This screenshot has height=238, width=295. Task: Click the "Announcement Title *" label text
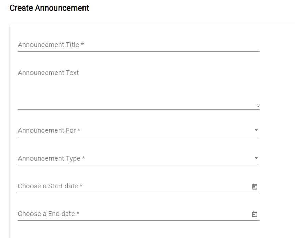click(x=48, y=45)
